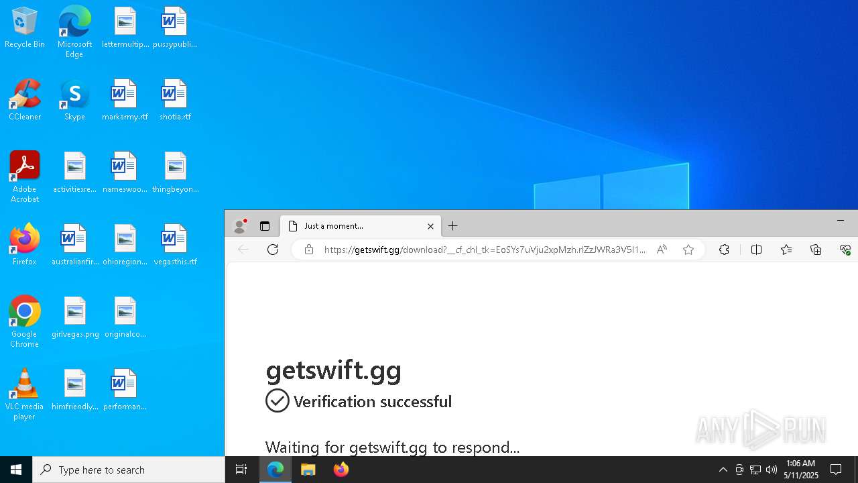Screen dimensions: 858x483
Task: Open volume control tray icon
Action: (772, 470)
